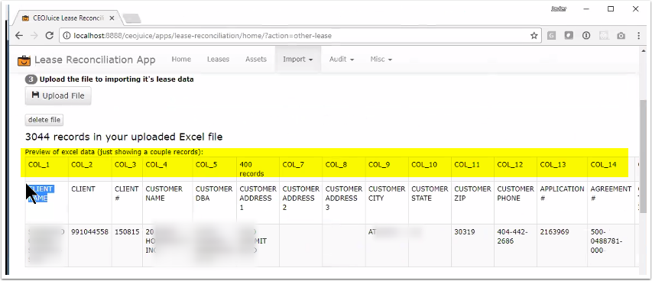
Task: Click the '3044 records' heading text
Action: [124, 137]
